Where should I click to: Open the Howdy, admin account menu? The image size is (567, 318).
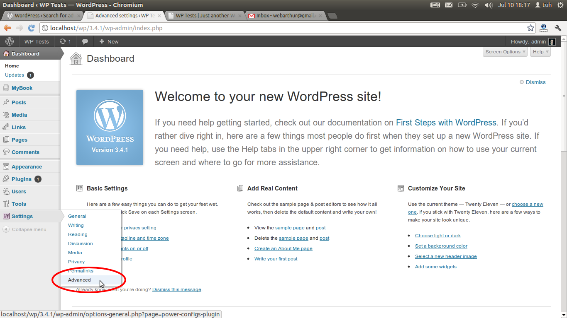click(x=533, y=41)
